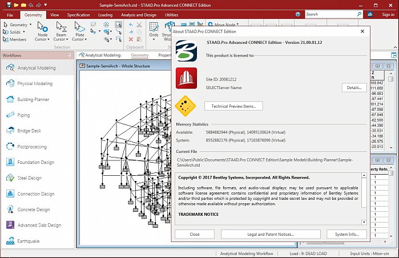The height and width of the screenshot is (258, 399).
Task: Open the Beam Cursor dropdown arrow
Action: (67, 39)
